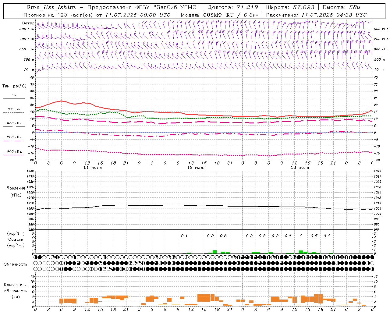390x312 pixels.
Task: Select the 'Широта: 57.693' header field
Action: tap(290, 7)
